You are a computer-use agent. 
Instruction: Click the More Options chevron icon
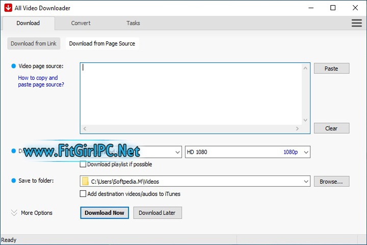[x=14, y=213]
